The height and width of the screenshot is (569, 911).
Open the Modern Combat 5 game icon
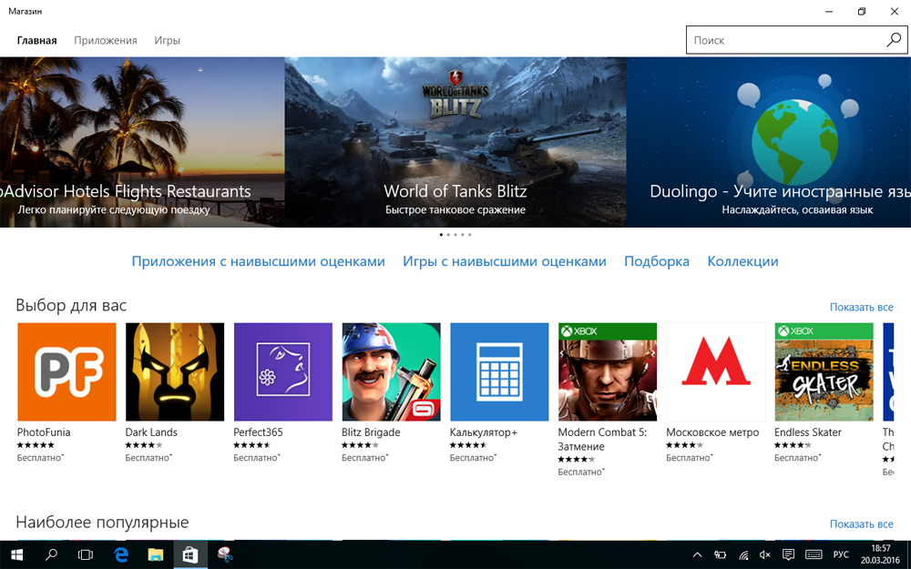607,371
